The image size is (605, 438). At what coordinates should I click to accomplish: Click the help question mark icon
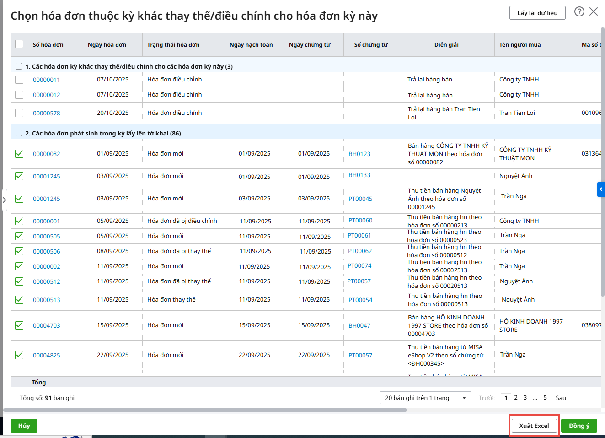tap(579, 12)
